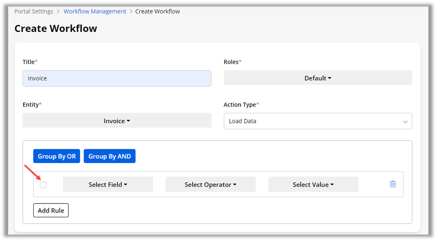The width and height of the screenshot is (437, 241).
Task: Tick the rule row checkbox
Action: [x=43, y=185]
